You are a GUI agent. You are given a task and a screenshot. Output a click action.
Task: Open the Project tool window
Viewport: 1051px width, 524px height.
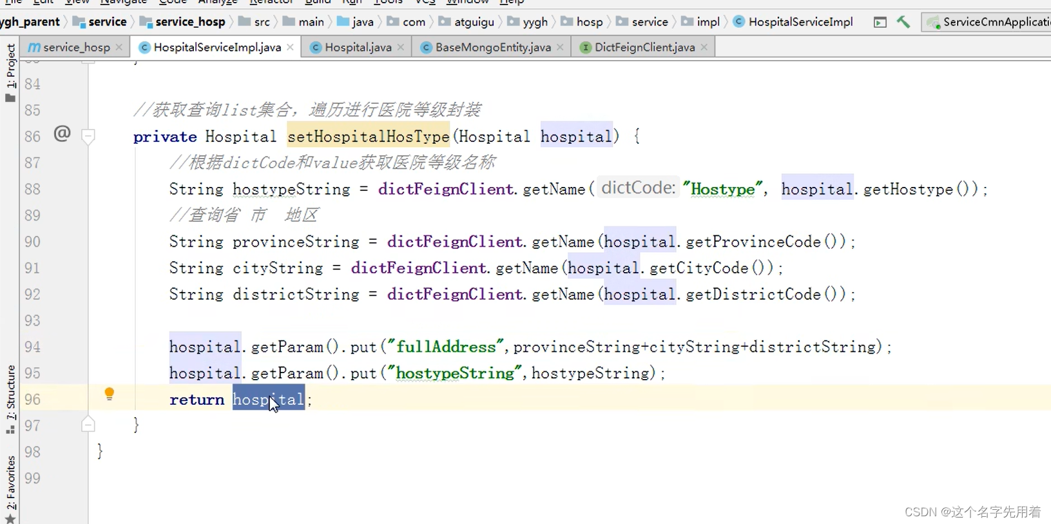[10, 72]
